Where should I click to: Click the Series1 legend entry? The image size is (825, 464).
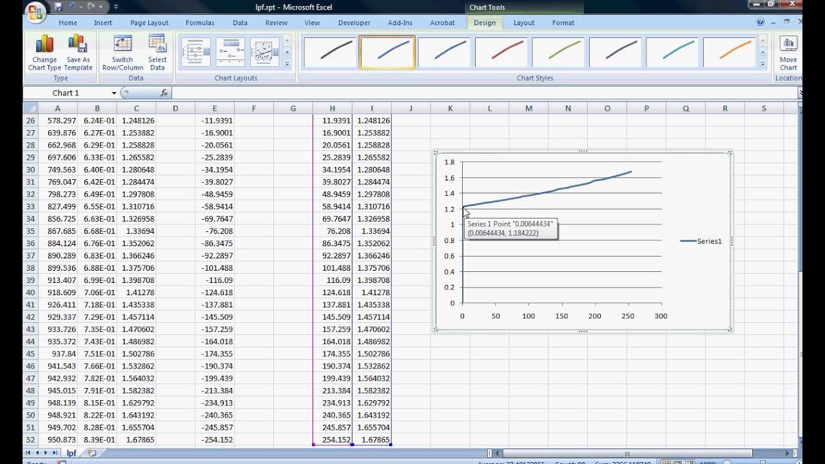point(701,241)
